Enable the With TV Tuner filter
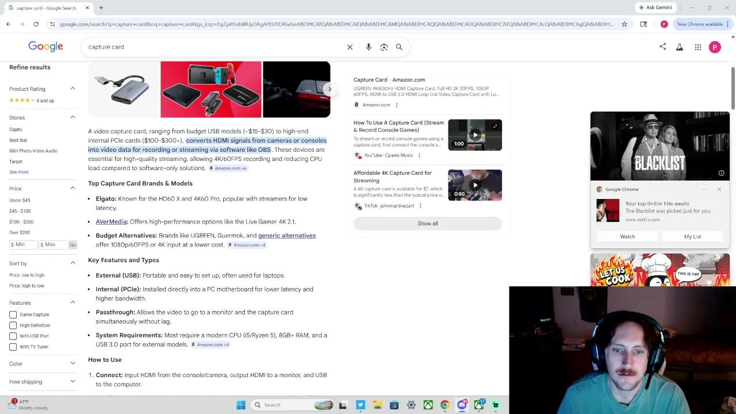This screenshot has height=414, width=736. tap(13, 347)
